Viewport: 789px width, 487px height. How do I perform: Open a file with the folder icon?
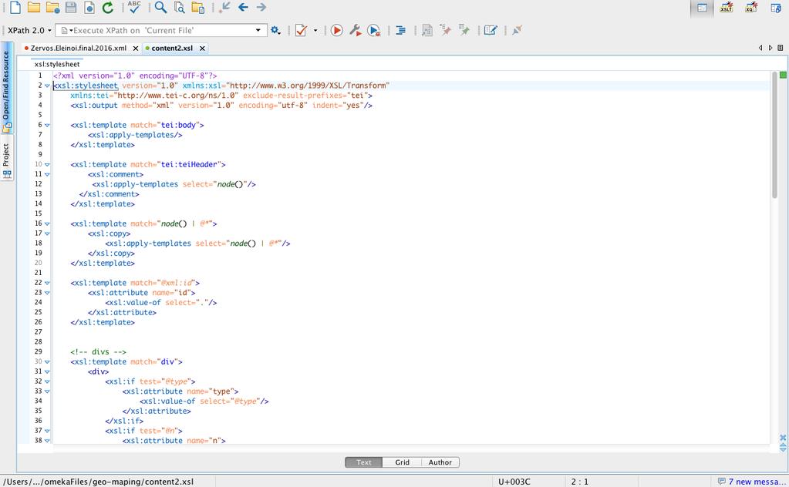34,7
